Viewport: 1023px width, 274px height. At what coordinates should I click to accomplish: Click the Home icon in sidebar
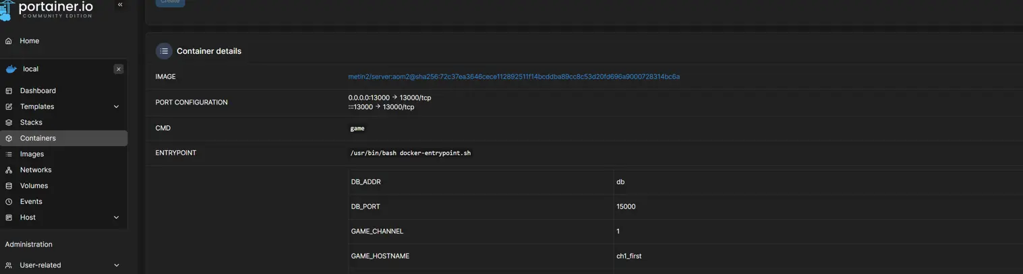click(9, 41)
